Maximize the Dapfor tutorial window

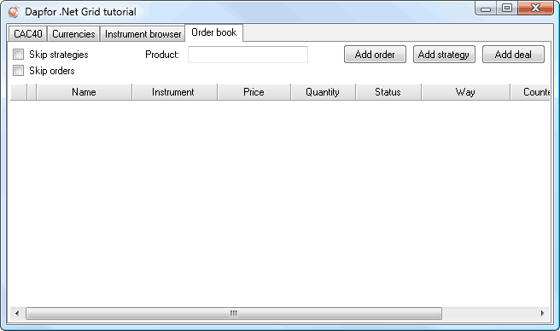tap(507, 9)
